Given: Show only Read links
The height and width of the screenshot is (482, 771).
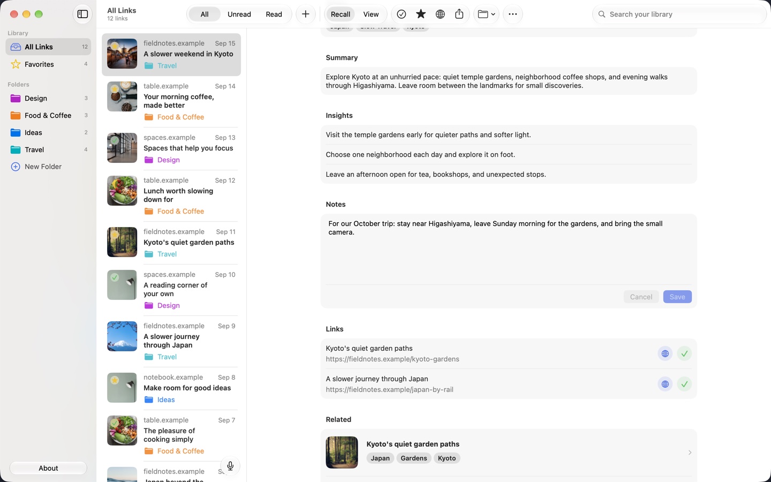Looking at the screenshot, I should pyautogui.click(x=274, y=14).
